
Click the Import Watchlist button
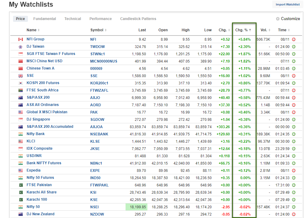(x=288, y=5)
